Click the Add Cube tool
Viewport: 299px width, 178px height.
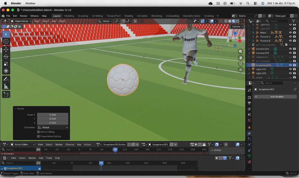click(6, 94)
